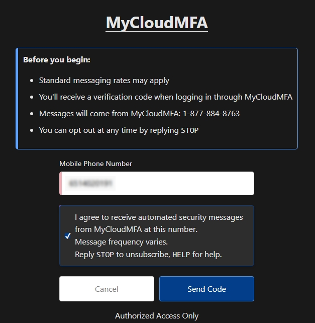The height and width of the screenshot is (323, 315).
Task: Click the "Authorized Access Only" footer text
Action: pyautogui.click(x=157, y=316)
